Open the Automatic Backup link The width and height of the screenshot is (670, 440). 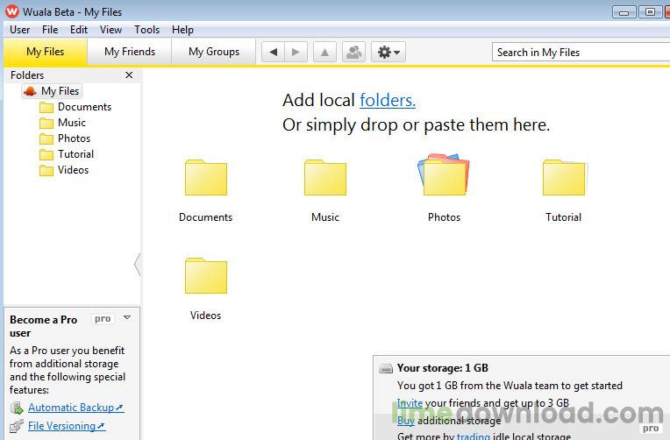click(x=71, y=408)
